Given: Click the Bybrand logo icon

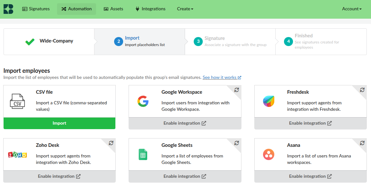Looking at the screenshot, I should (8, 9).
